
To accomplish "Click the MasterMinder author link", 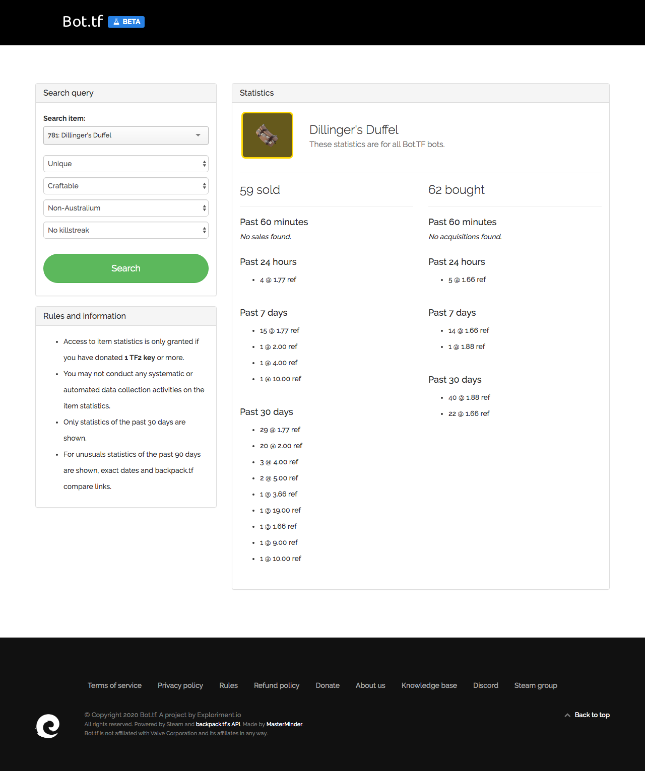I will point(284,724).
